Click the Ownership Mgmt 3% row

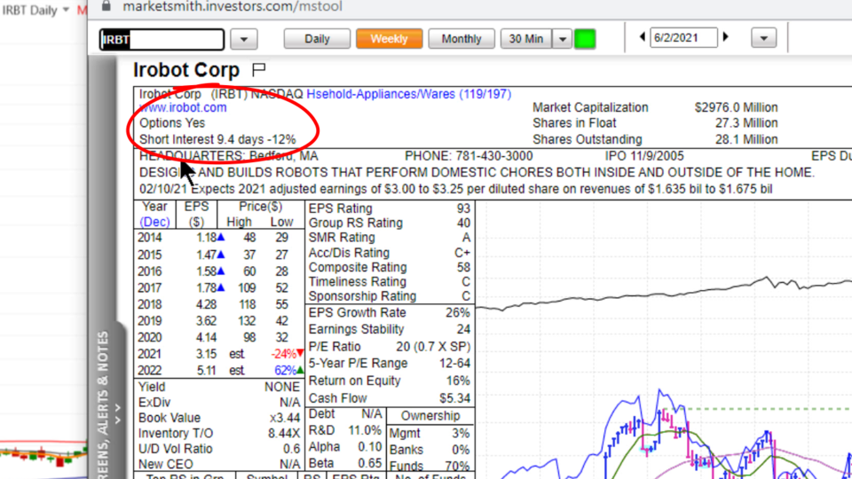coord(430,434)
